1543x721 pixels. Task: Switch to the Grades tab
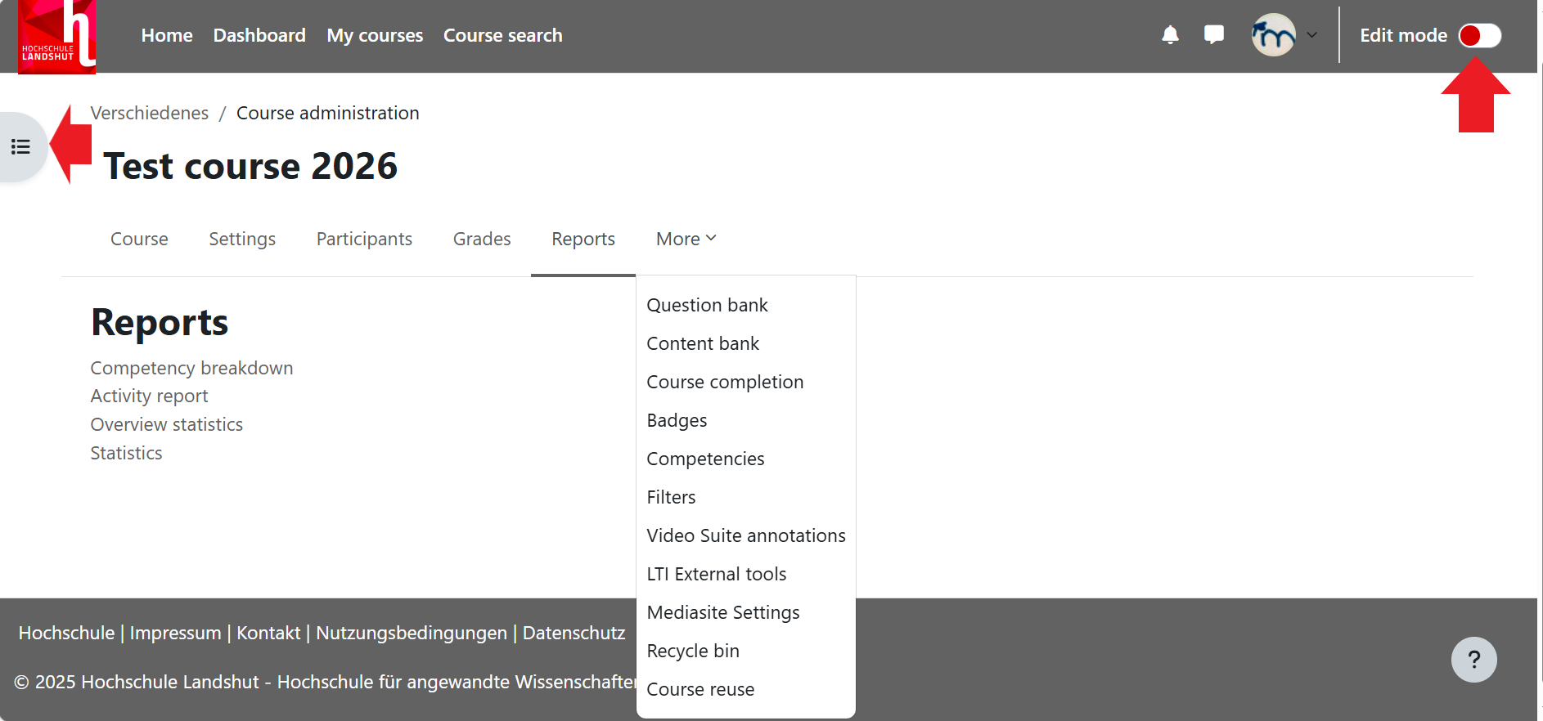482,239
